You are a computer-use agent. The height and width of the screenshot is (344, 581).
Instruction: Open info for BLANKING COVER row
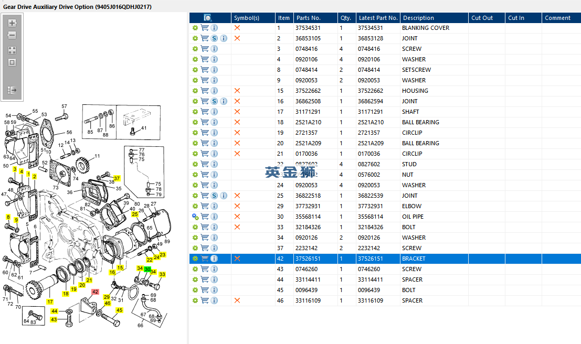pyautogui.click(x=214, y=28)
